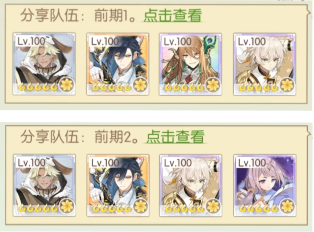Screen dimensions: 314x232
Task: Open the 点击查看 link for team 前期1
Action: [x=172, y=15]
